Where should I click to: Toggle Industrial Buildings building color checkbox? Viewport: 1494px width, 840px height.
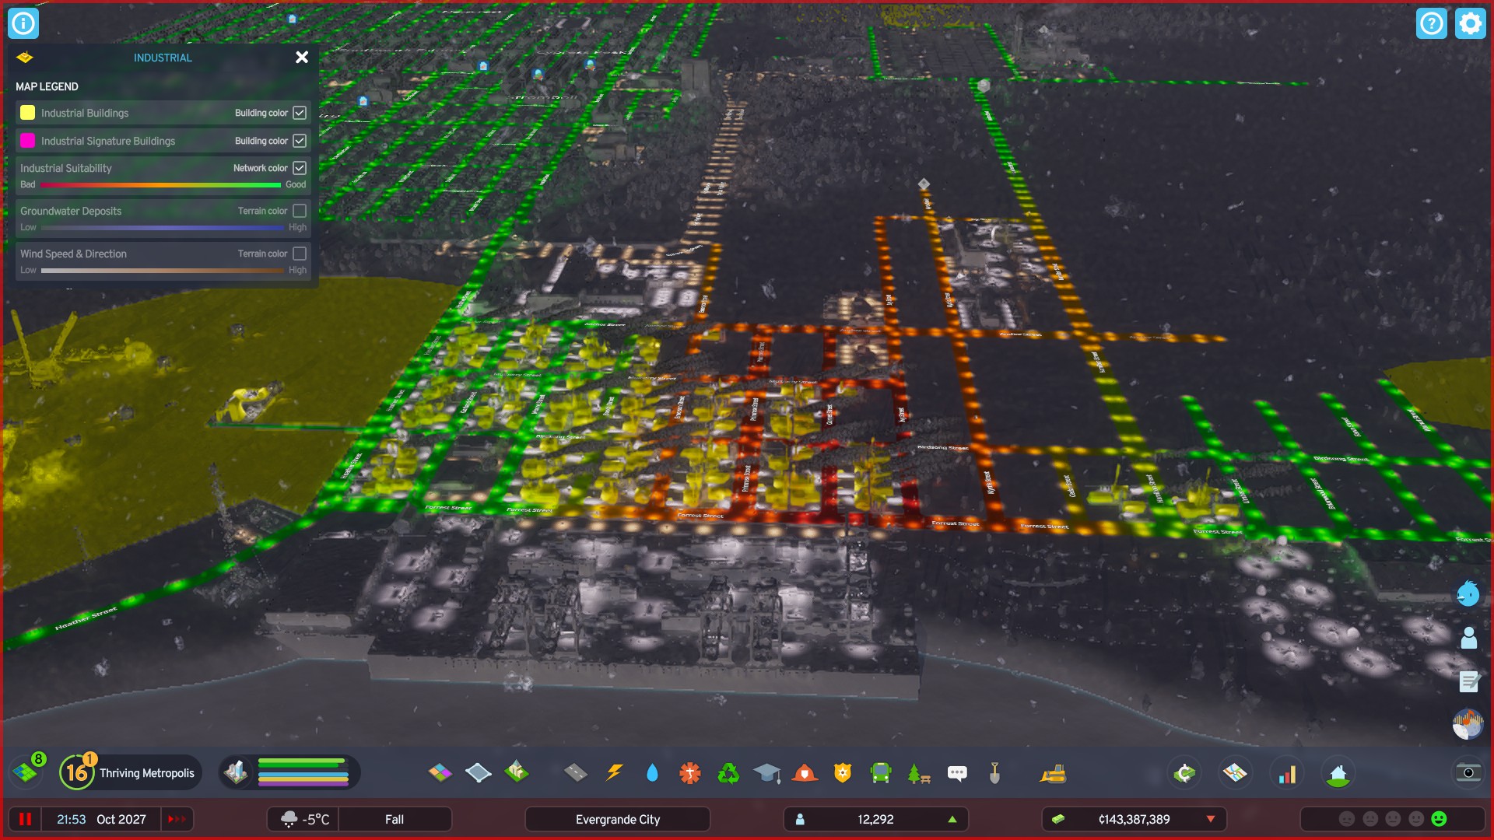pos(300,113)
